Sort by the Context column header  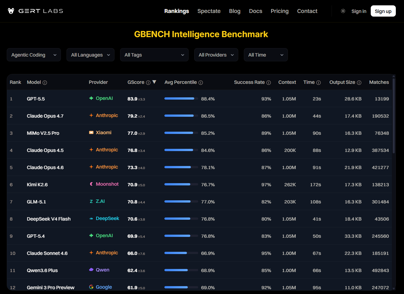pyautogui.click(x=287, y=82)
